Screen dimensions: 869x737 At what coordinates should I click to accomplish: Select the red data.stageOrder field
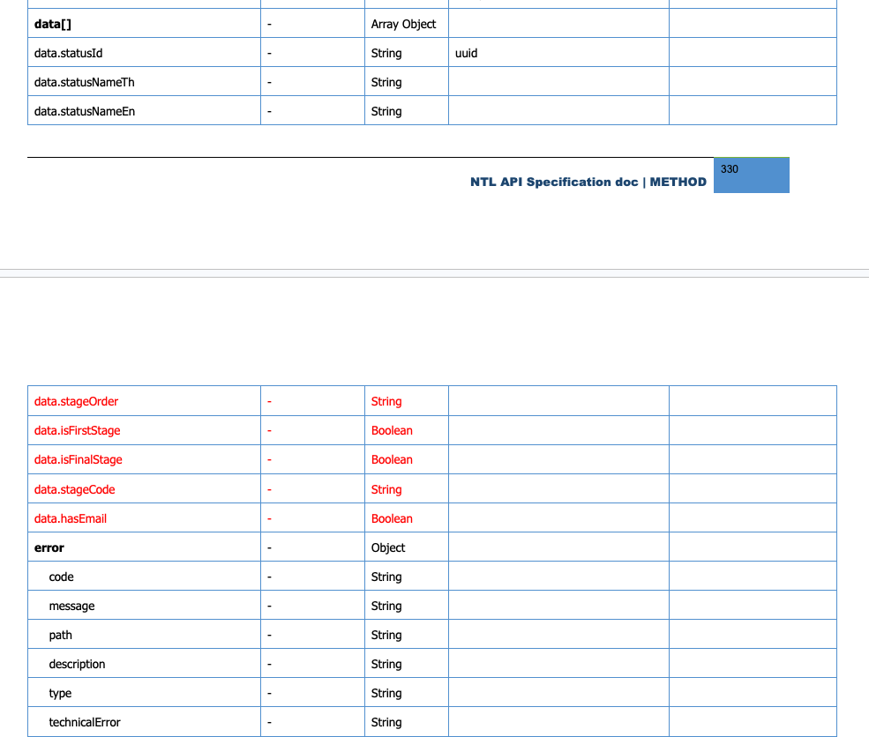[76, 401]
